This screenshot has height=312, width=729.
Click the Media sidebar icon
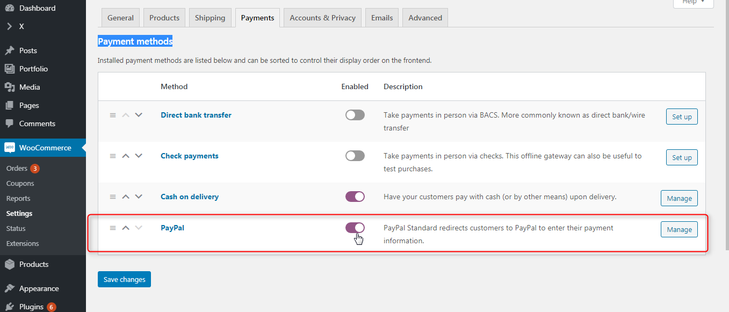tap(10, 87)
